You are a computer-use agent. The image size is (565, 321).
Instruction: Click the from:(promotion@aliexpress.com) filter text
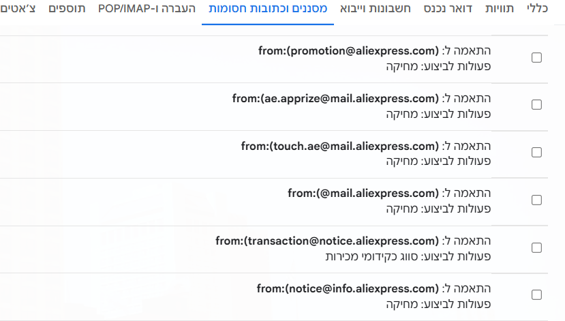point(348,50)
